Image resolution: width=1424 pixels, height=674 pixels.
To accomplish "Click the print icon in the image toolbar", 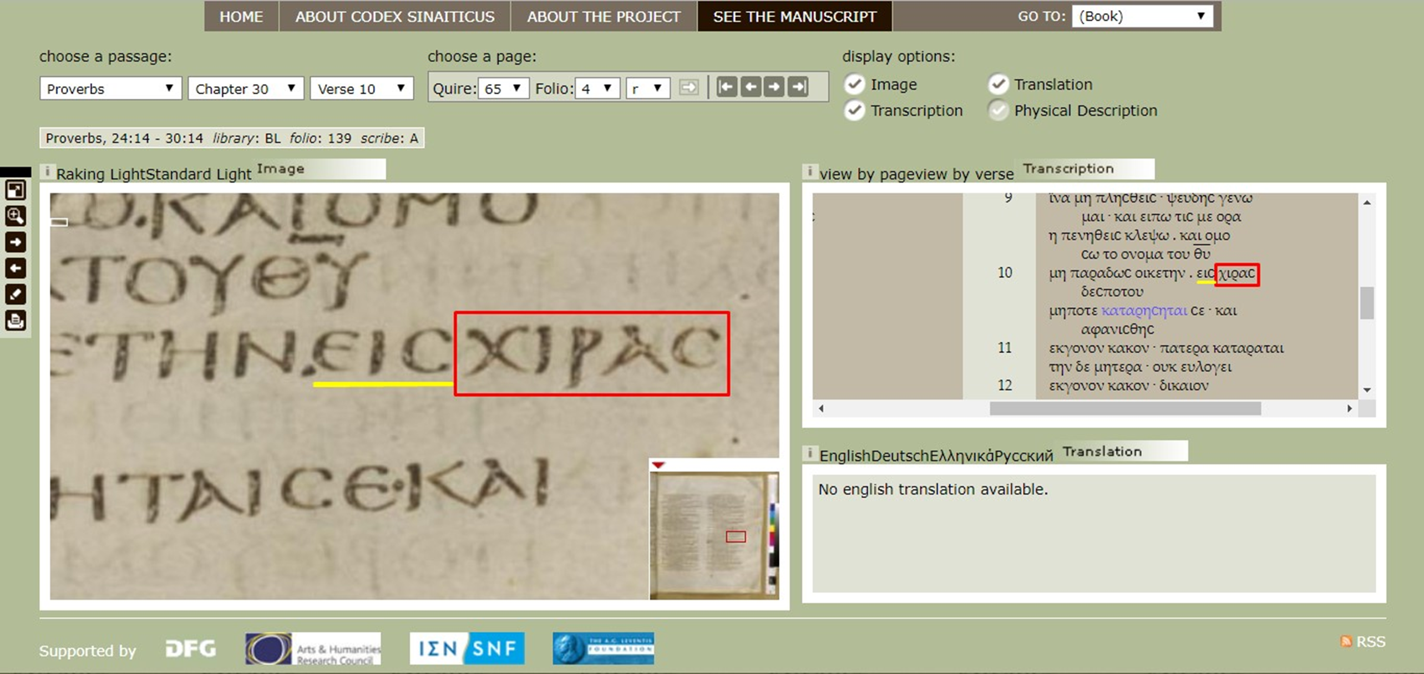I will 16,321.
